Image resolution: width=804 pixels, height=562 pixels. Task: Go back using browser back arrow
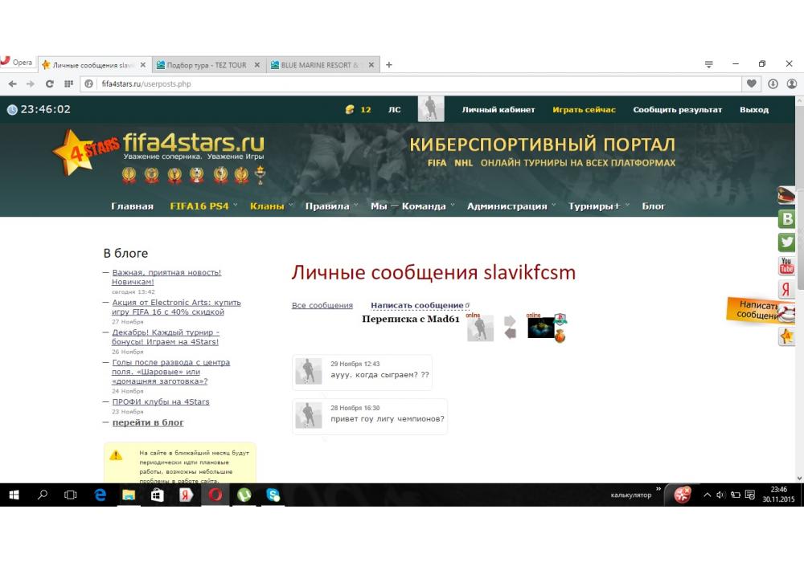pos(12,83)
